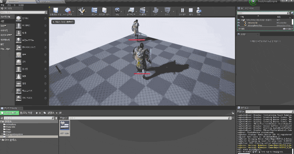Select the Point Light bulb icon
Image resolution: width=294 pixels, height=154 pixels.
click(18, 40)
